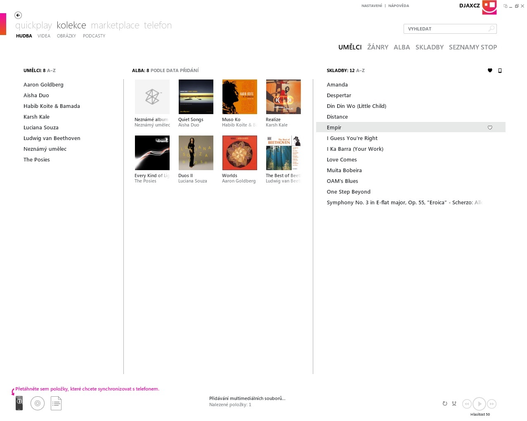The height and width of the screenshot is (421, 527).
Task: Click the search magnifier icon
Action: 491,29
